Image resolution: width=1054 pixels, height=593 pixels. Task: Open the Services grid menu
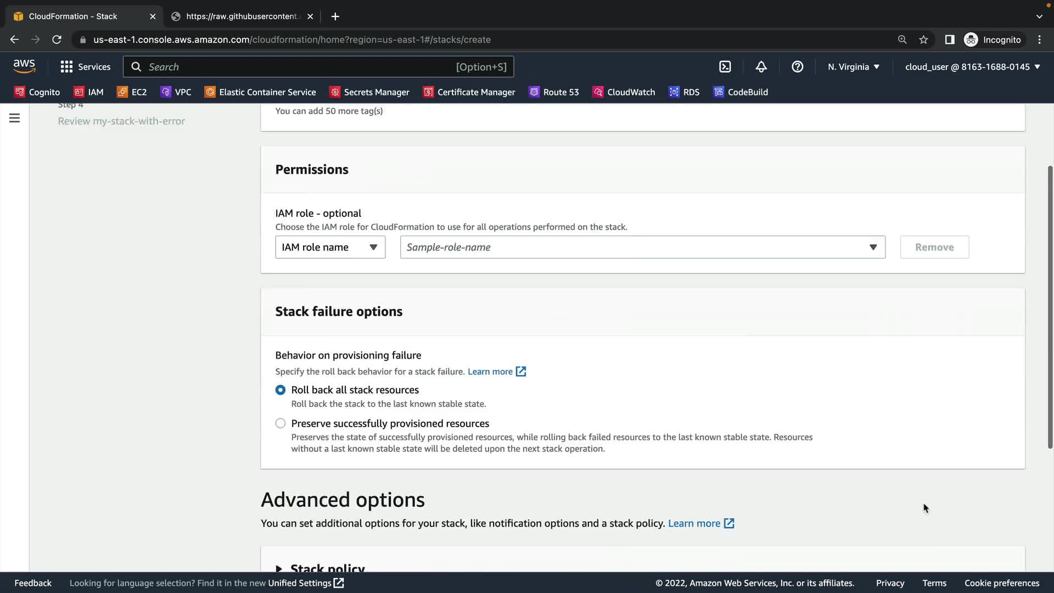pos(85,66)
